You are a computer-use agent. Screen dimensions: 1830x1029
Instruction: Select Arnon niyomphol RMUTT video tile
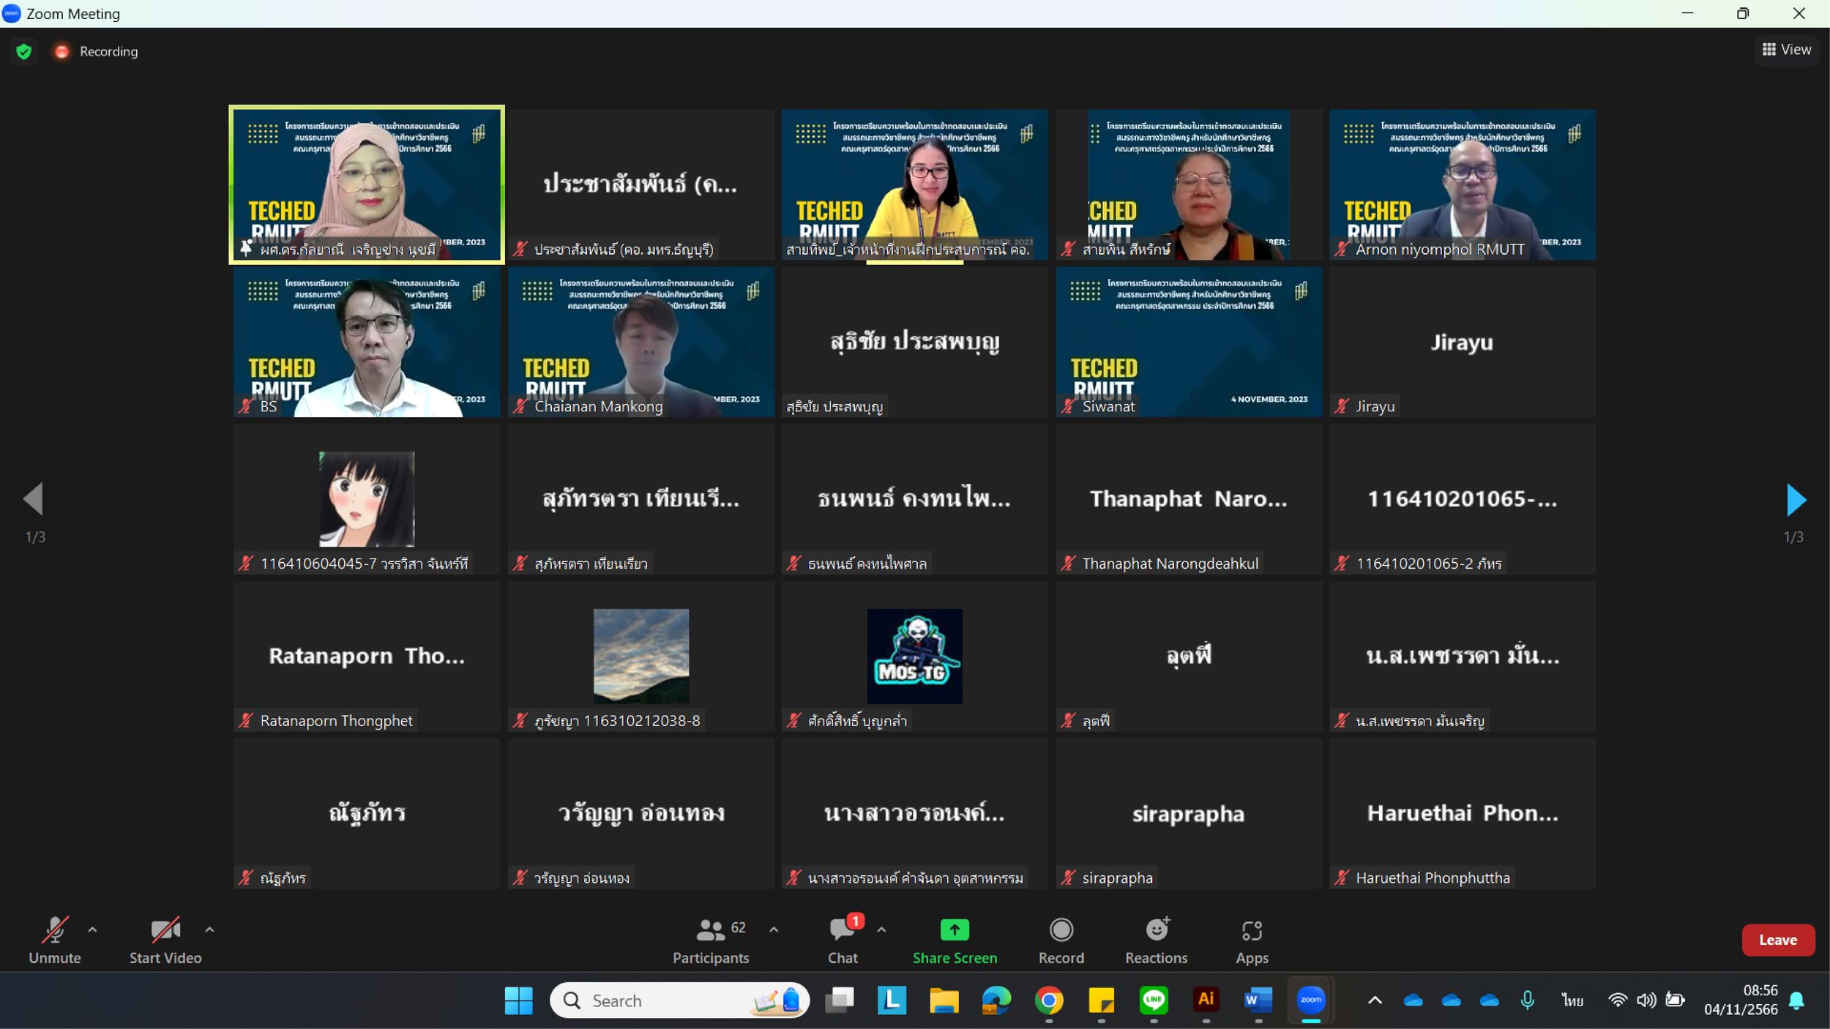coord(1463,184)
